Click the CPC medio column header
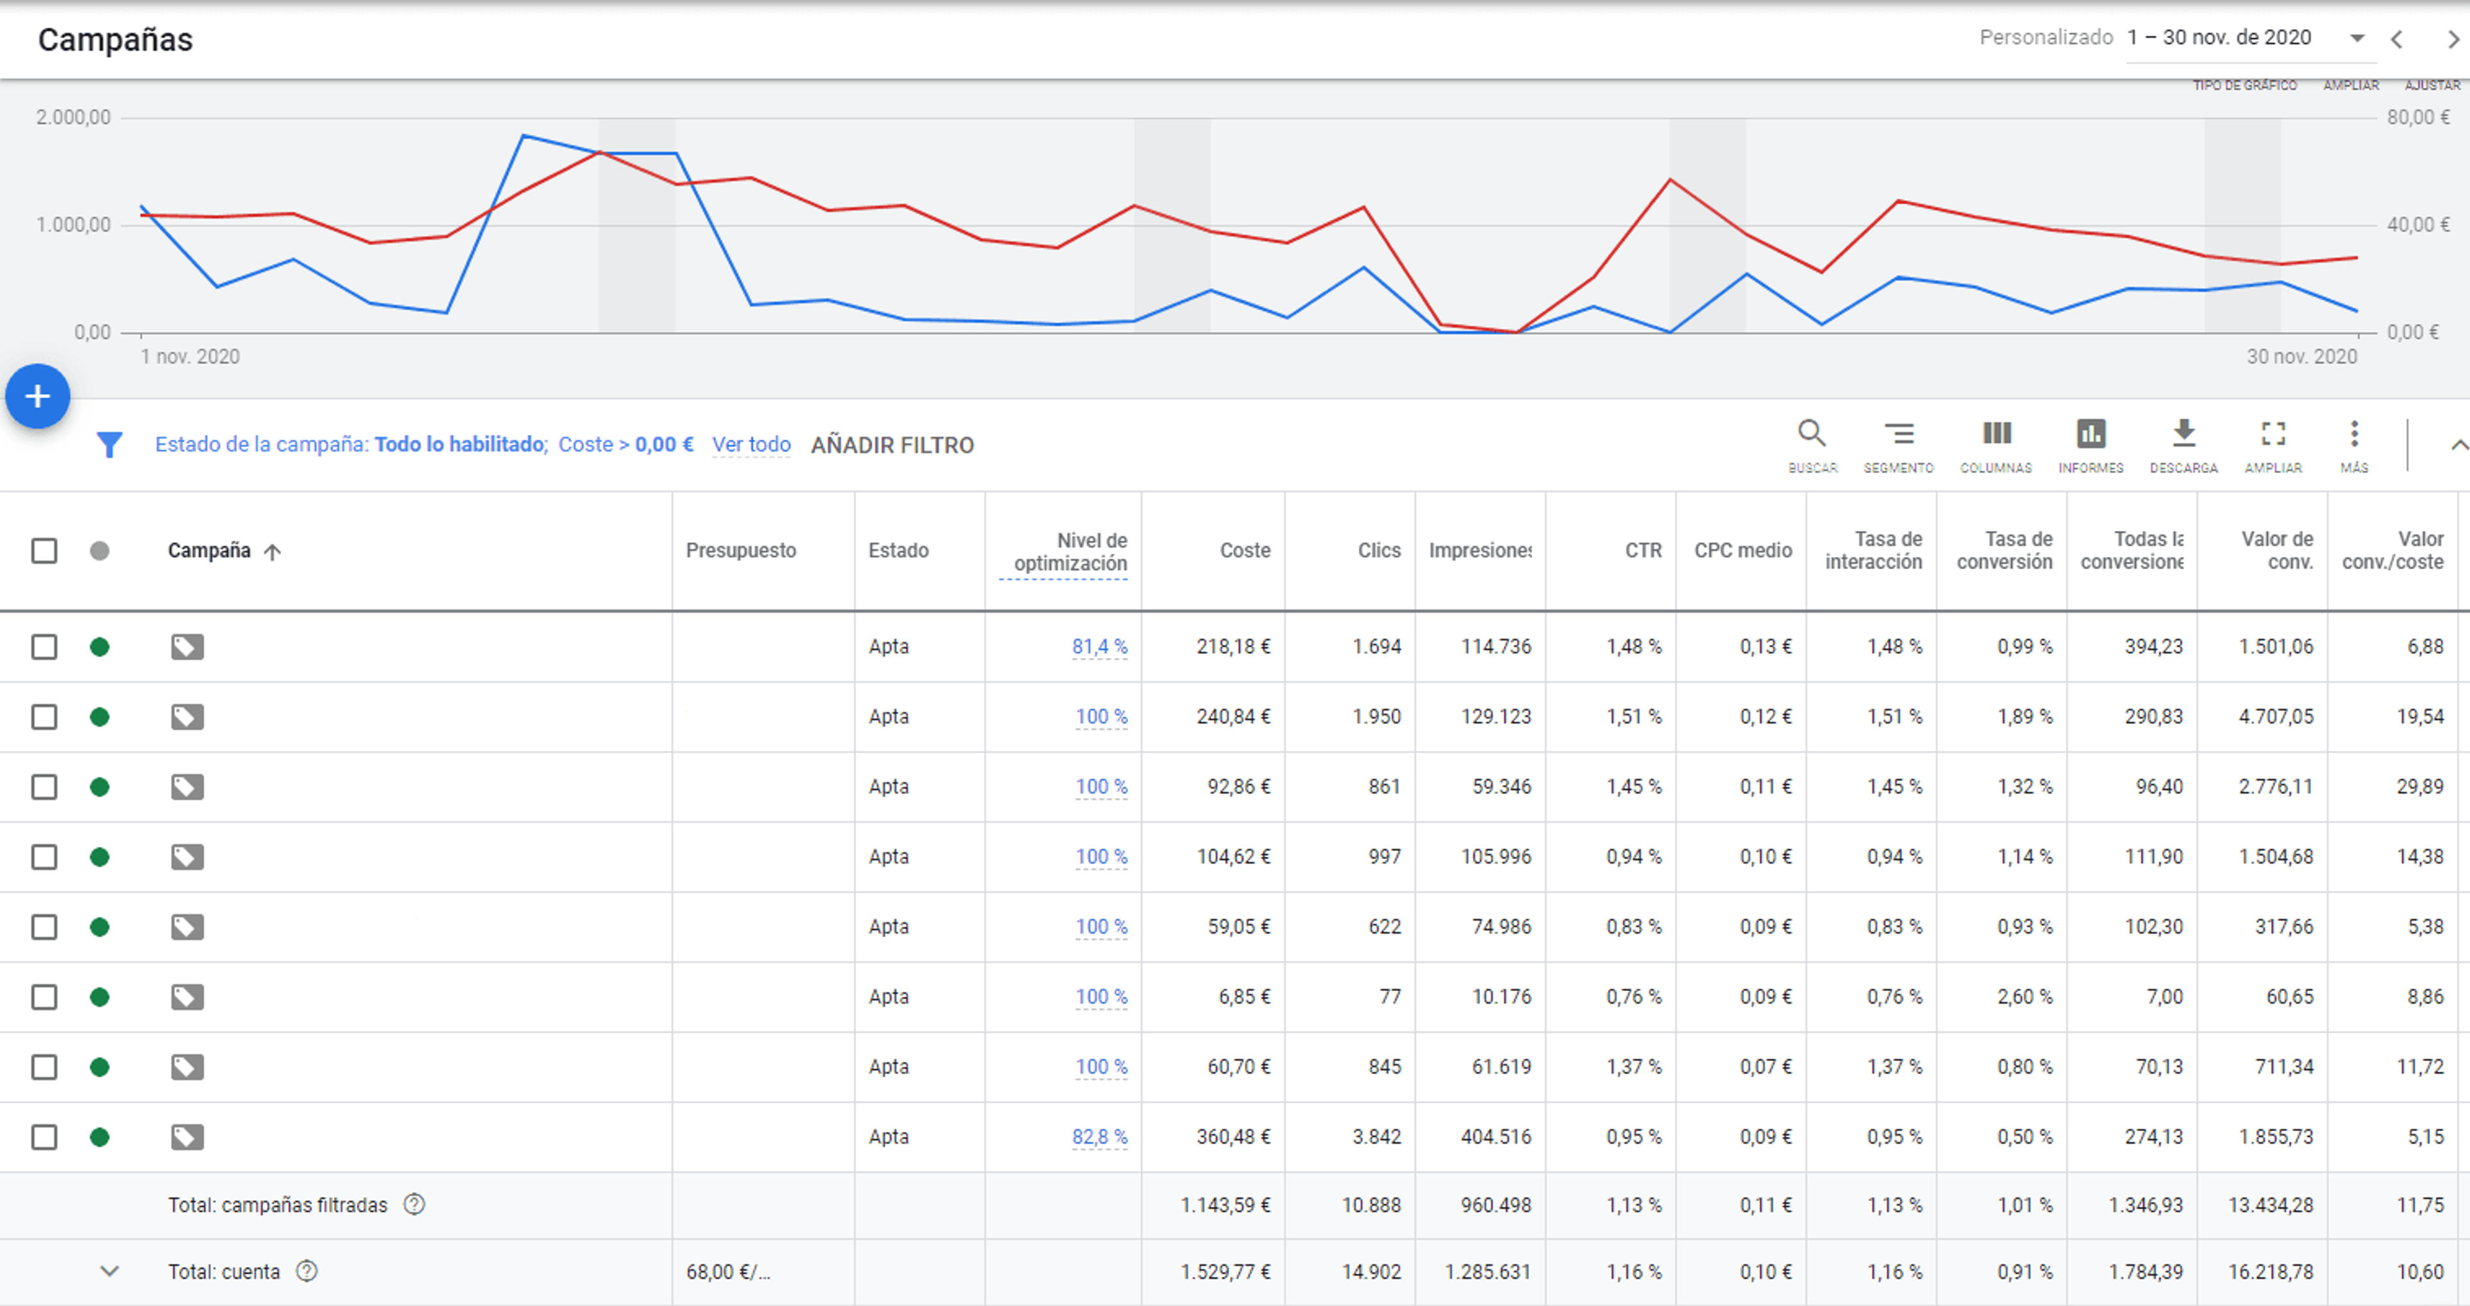 1743,551
